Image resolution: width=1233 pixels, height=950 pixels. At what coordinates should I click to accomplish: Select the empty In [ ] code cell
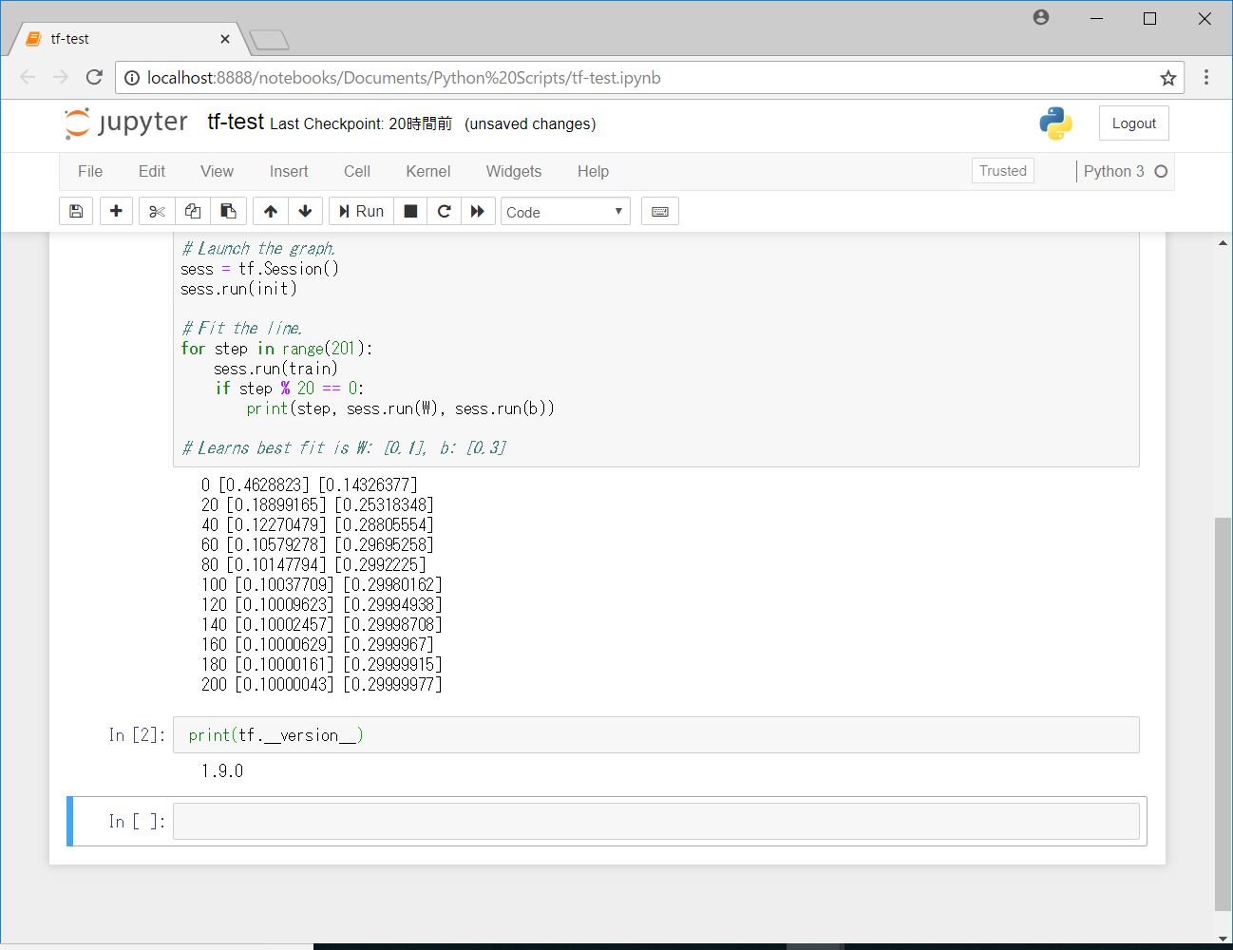(655, 820)
